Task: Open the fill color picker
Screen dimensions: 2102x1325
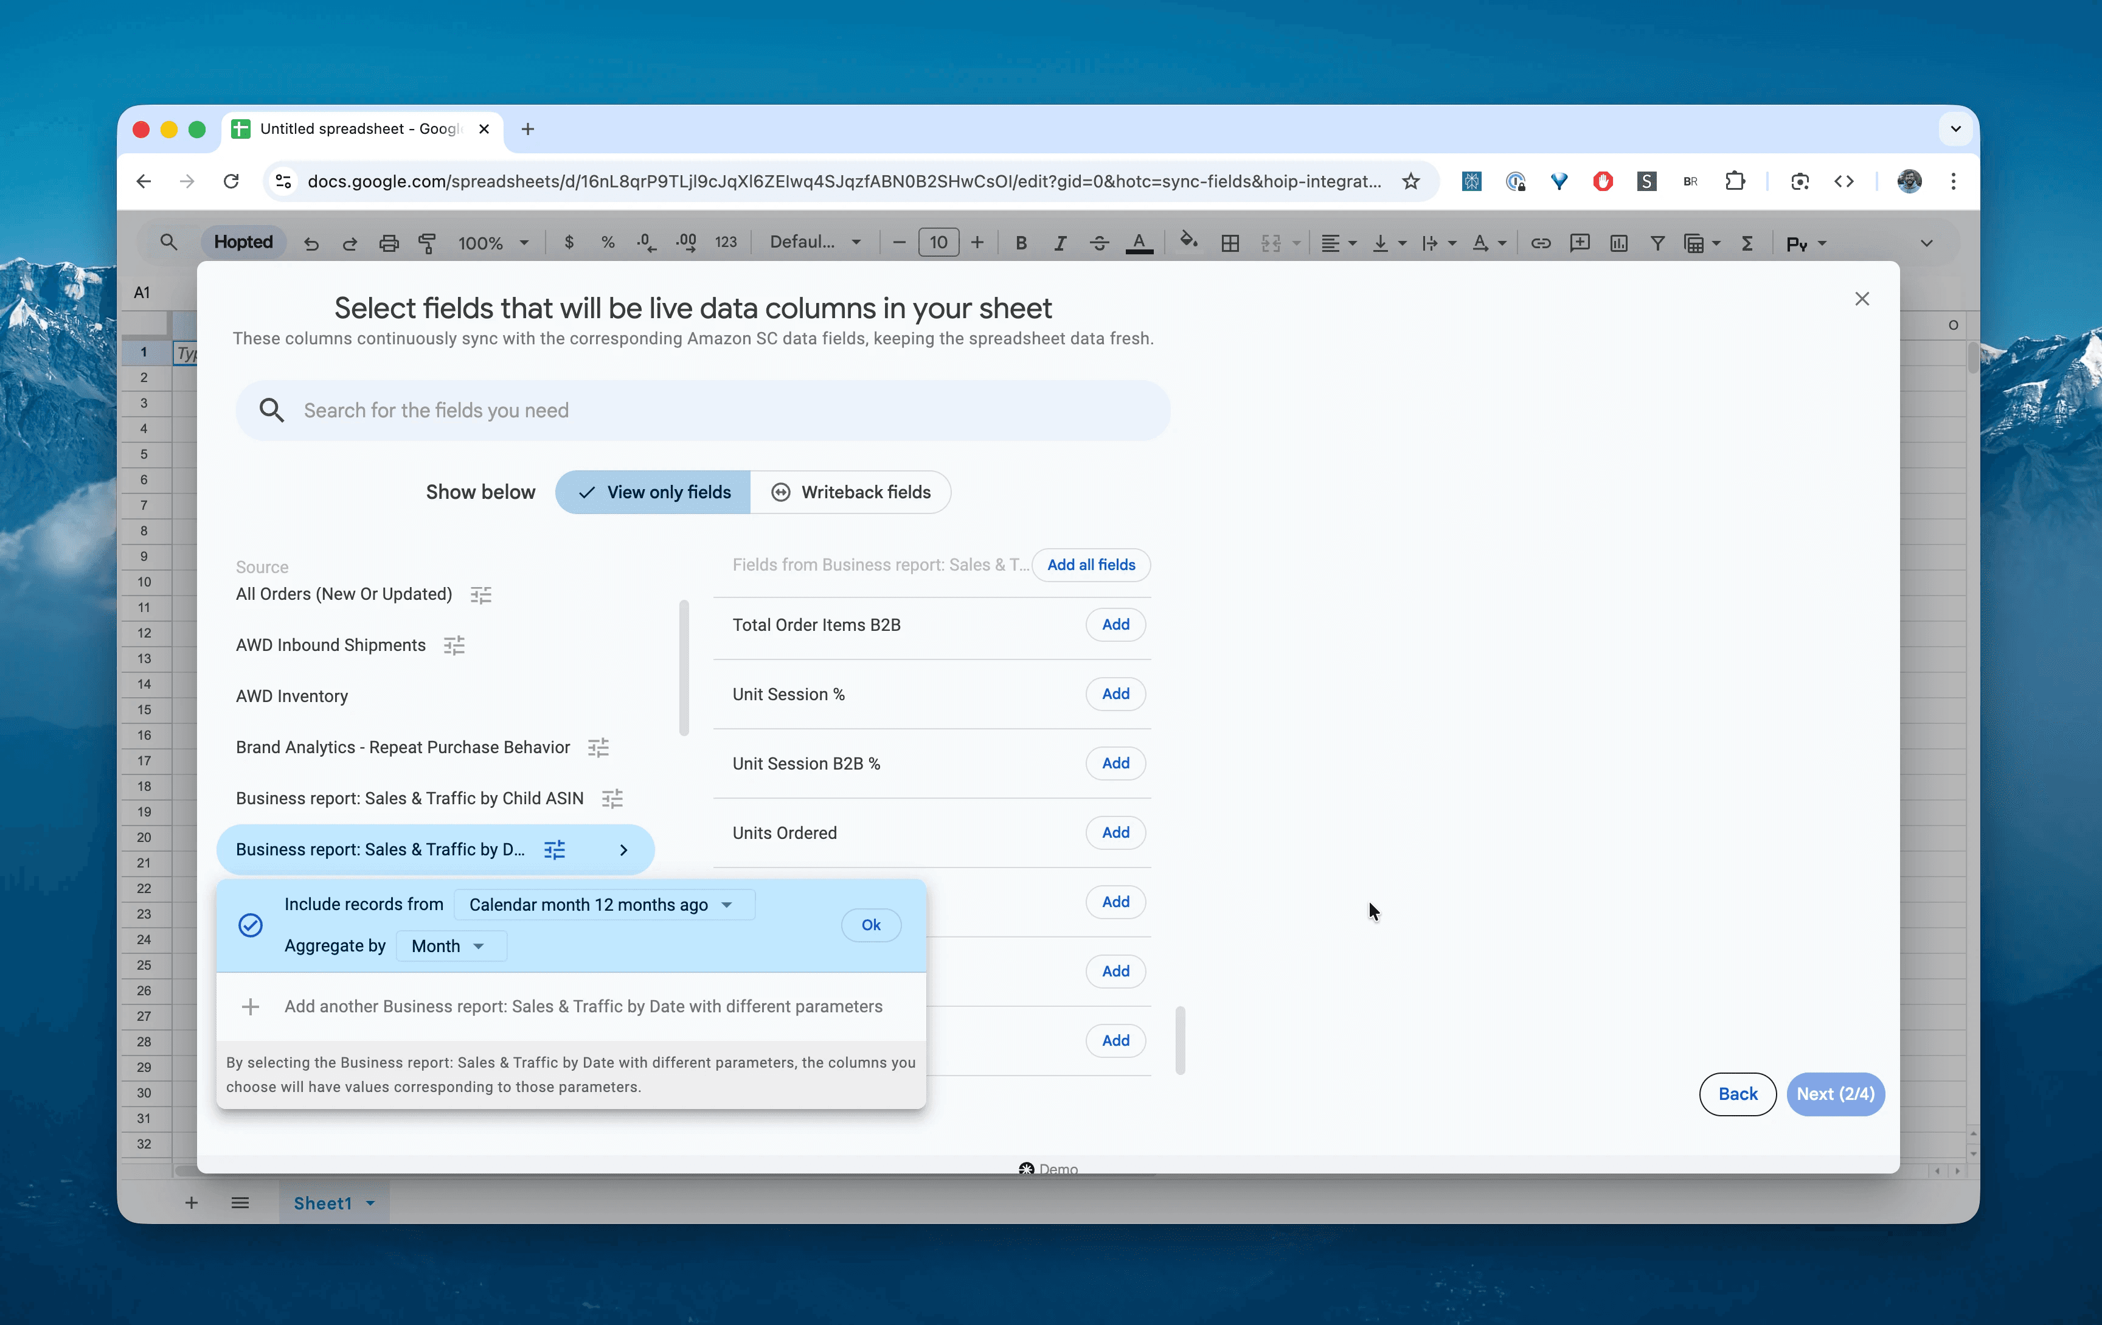Action: tap(1189, 241)
